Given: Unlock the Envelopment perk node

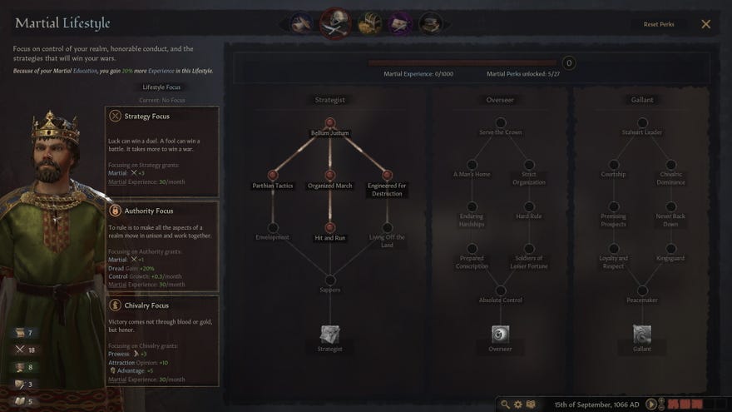Looking at the screenshot, I should 273,228.
